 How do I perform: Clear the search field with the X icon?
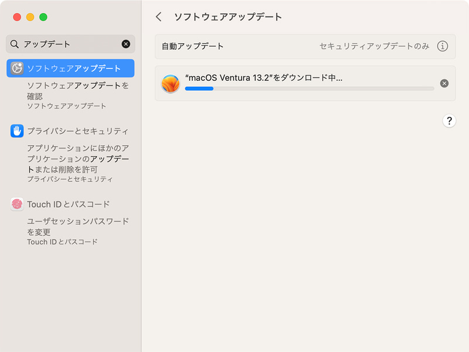(126, 44)
